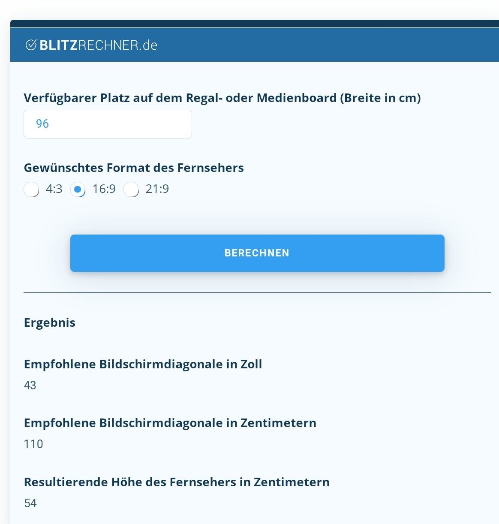Screen dimensions: 499x524
Task: Click Empfohlene Bildschirmdiagonale in Zentimetern heading
Action: coord(170,423)
